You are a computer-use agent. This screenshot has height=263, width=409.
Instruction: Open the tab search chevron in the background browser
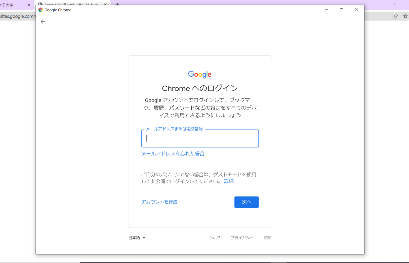394,4
